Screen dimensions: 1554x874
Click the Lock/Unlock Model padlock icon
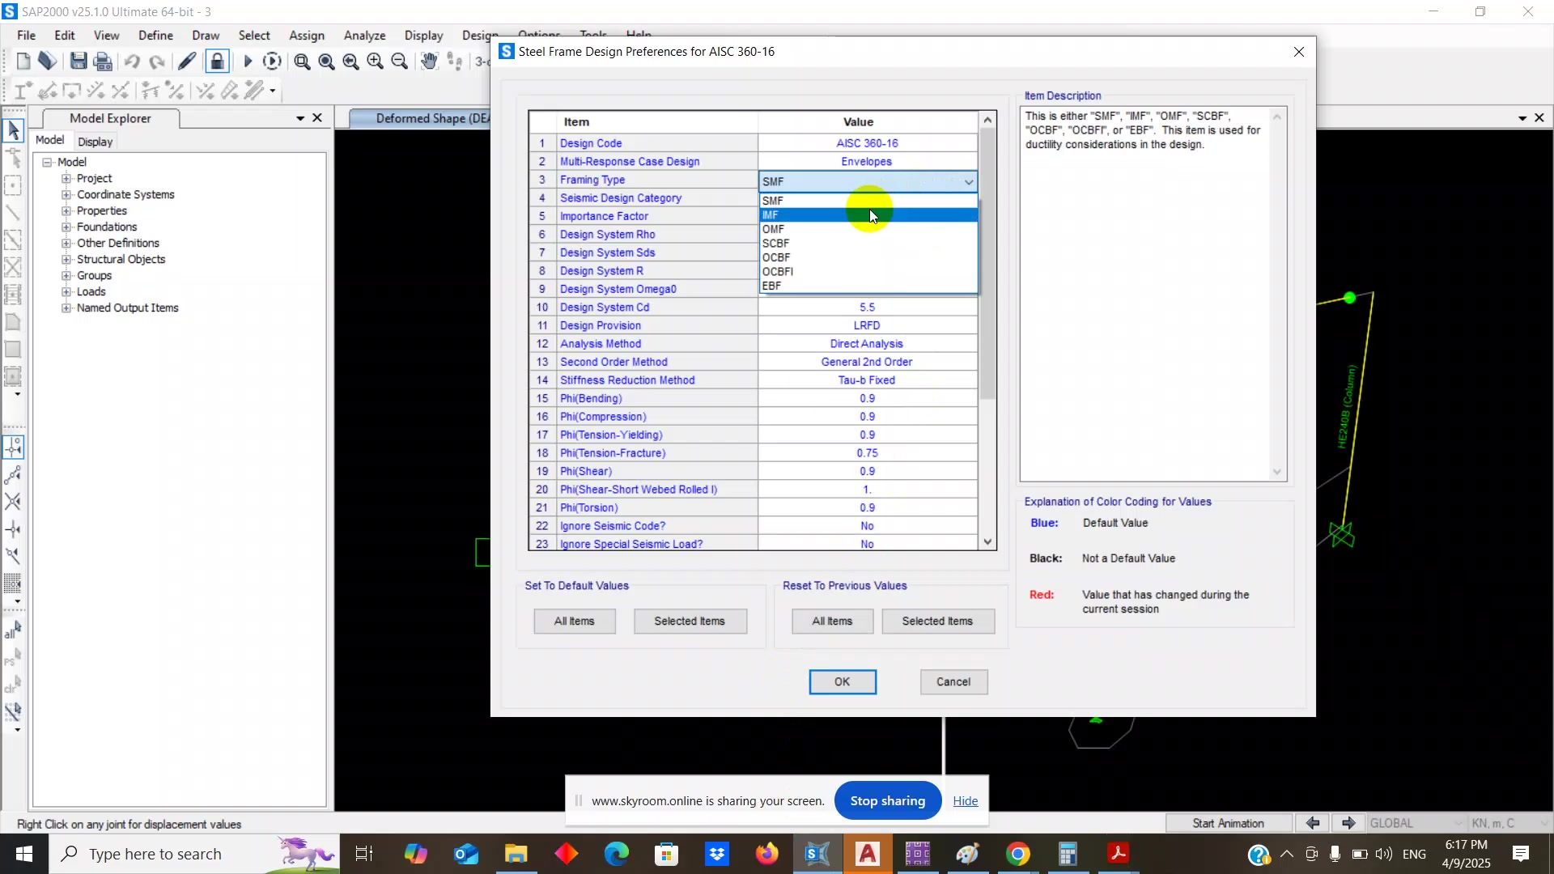(217, 62)
